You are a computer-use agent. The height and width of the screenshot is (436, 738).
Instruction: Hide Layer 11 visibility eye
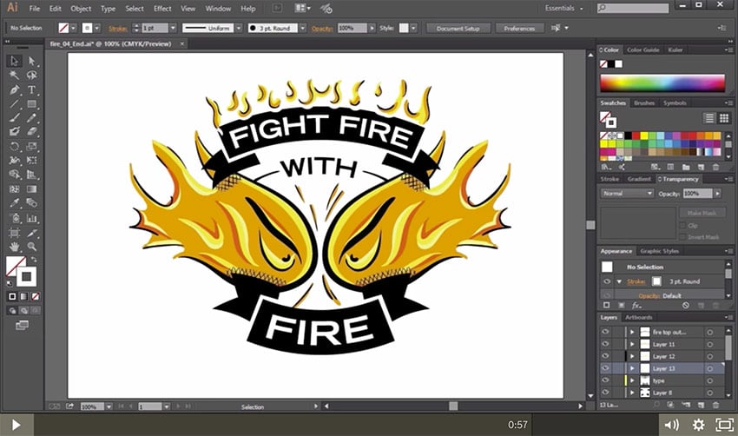[607, 344]
